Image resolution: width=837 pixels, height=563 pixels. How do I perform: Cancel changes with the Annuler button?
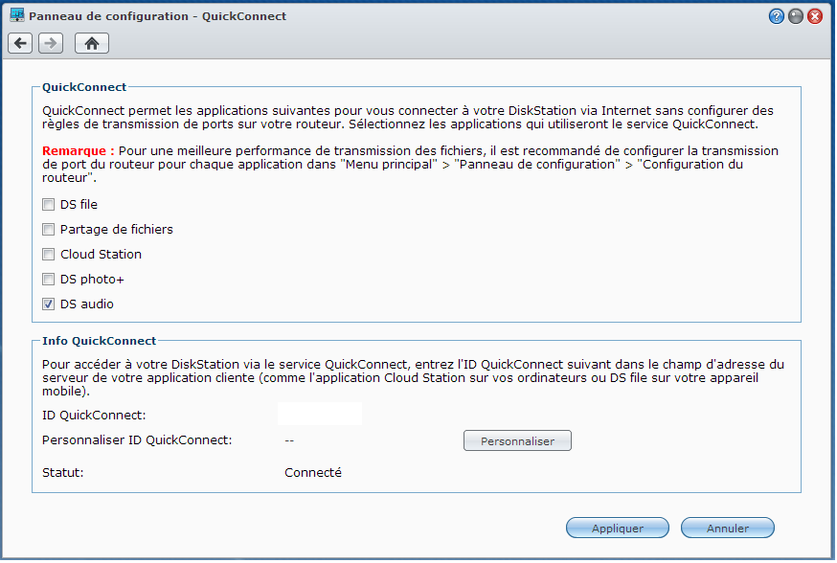(728, 528)
